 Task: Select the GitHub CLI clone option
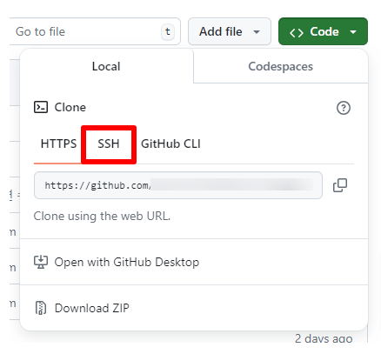click(170, 144)
